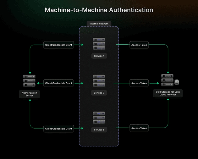Click the Service 2 server stack icon
198x159 pixels.
point(99,81)
